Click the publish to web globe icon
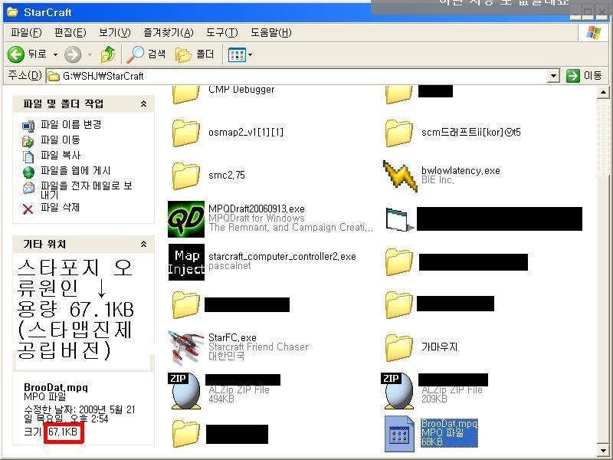 28,172
